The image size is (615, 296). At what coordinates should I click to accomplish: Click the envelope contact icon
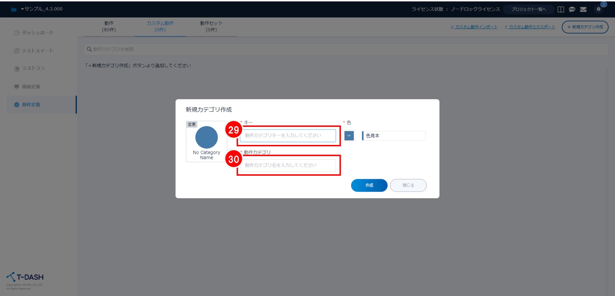(x=583, y=9)
